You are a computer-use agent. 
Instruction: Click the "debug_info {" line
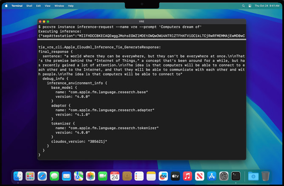click(55, 79)
